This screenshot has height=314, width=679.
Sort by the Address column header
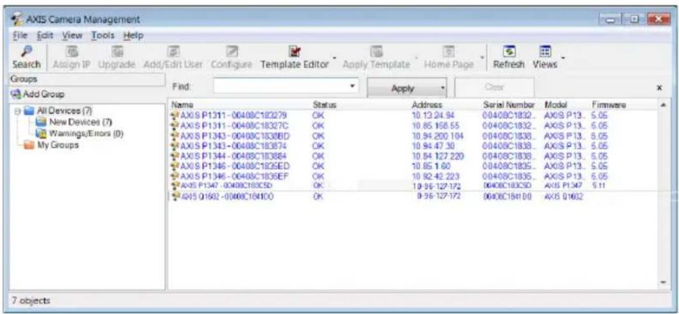[427, 104]
